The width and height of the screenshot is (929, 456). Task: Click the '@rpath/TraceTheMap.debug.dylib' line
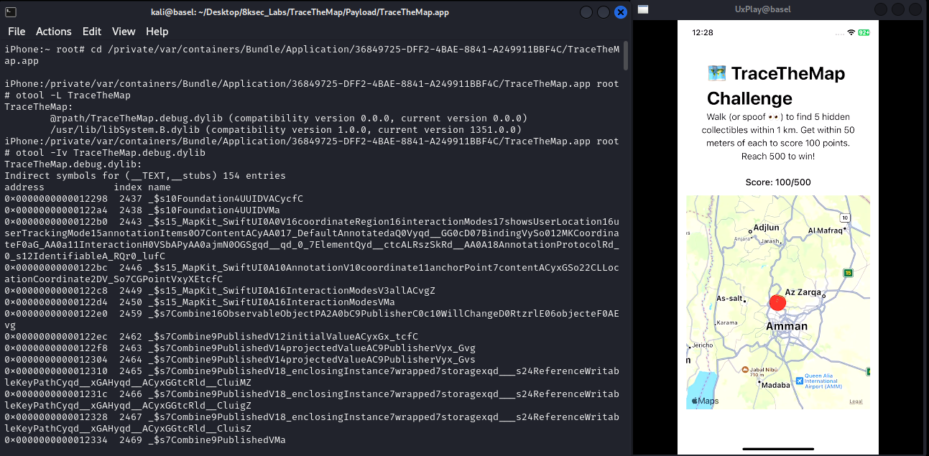(x=289, y=118)
